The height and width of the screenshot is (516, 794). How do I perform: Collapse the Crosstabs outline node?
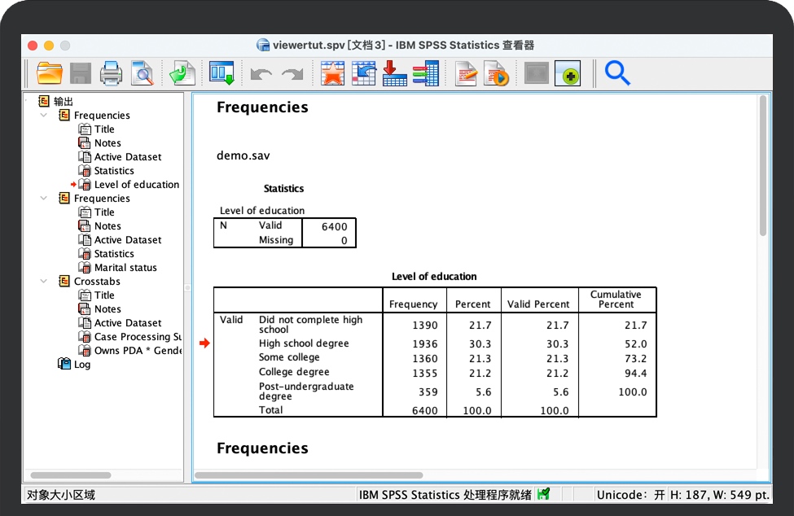coord(44,282)
